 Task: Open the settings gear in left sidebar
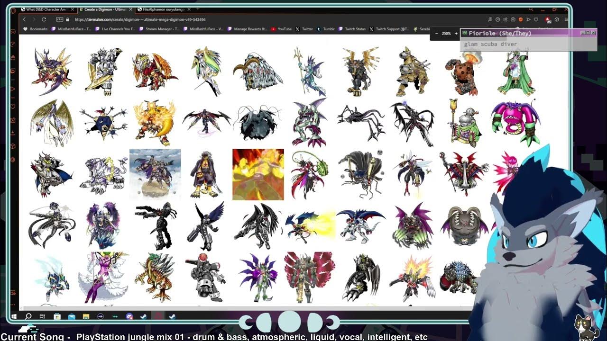coord(13,160)
